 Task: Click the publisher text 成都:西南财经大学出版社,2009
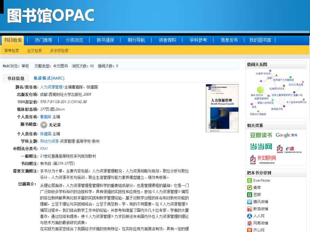(x=66, y=95)
